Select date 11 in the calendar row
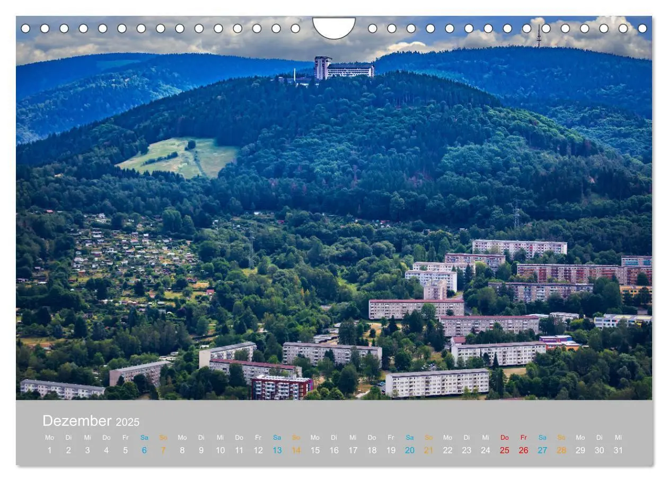Screen dimensions: 668x481 (x=239, y=450)
